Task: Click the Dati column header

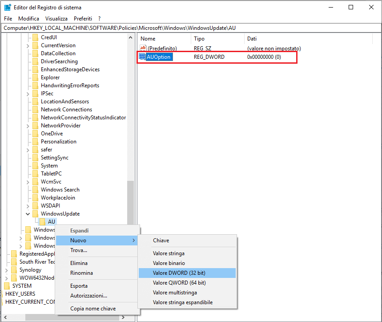Action: tap(308, 39)
